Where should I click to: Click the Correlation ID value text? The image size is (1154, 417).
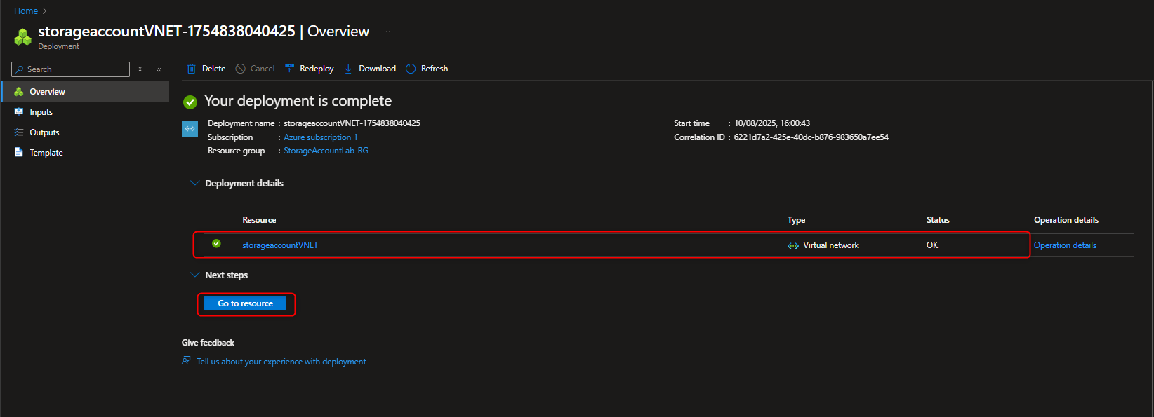811,137
